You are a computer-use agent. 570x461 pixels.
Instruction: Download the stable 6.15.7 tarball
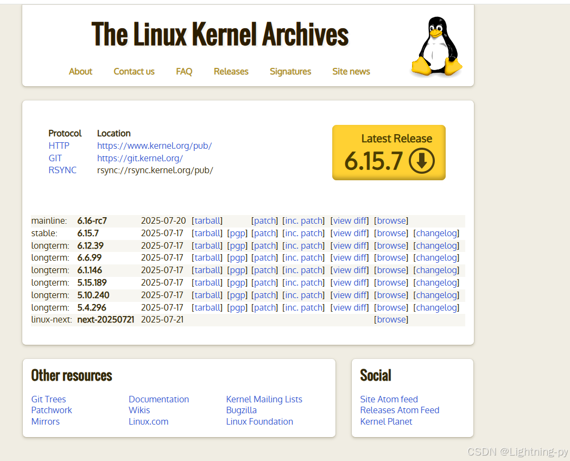click(207, 233)
